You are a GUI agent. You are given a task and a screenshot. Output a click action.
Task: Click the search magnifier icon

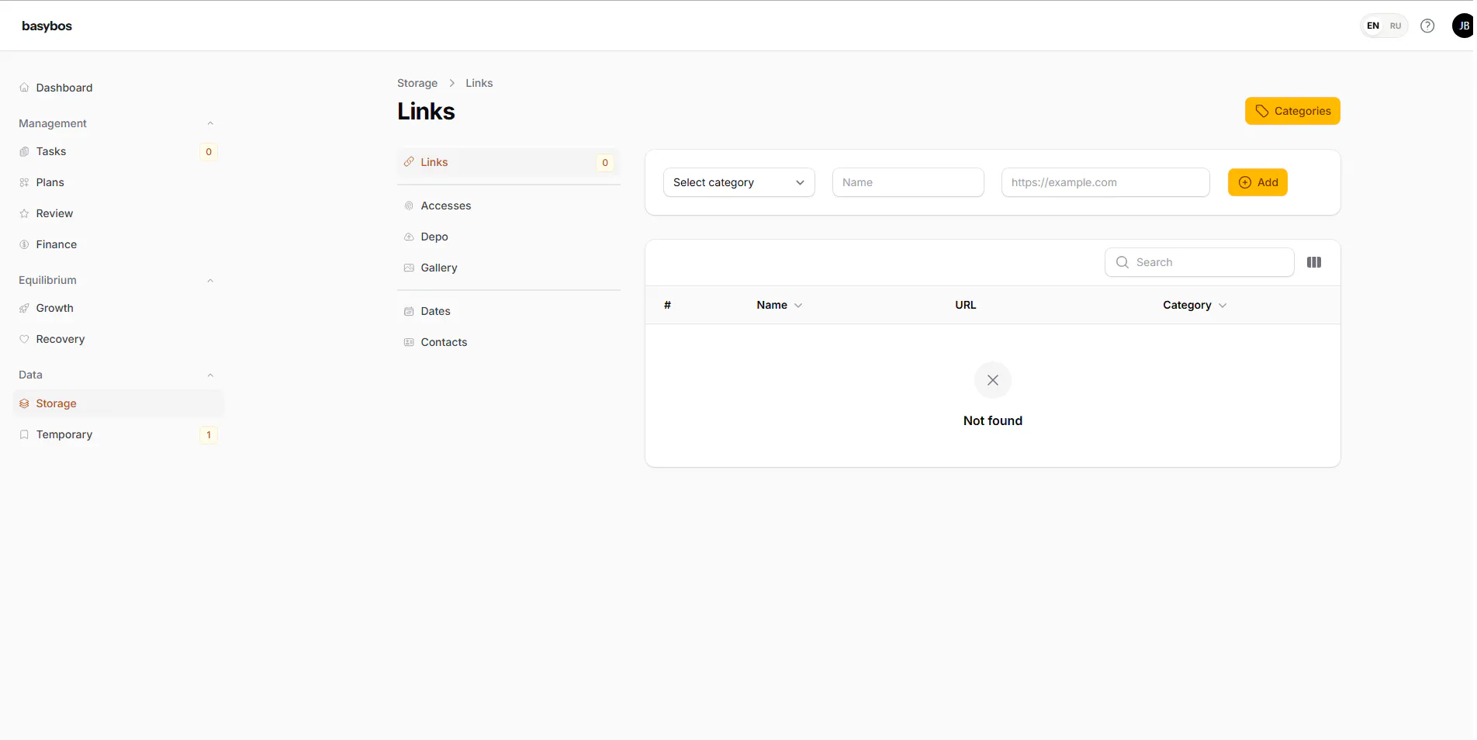click(x=1122, y=262)
